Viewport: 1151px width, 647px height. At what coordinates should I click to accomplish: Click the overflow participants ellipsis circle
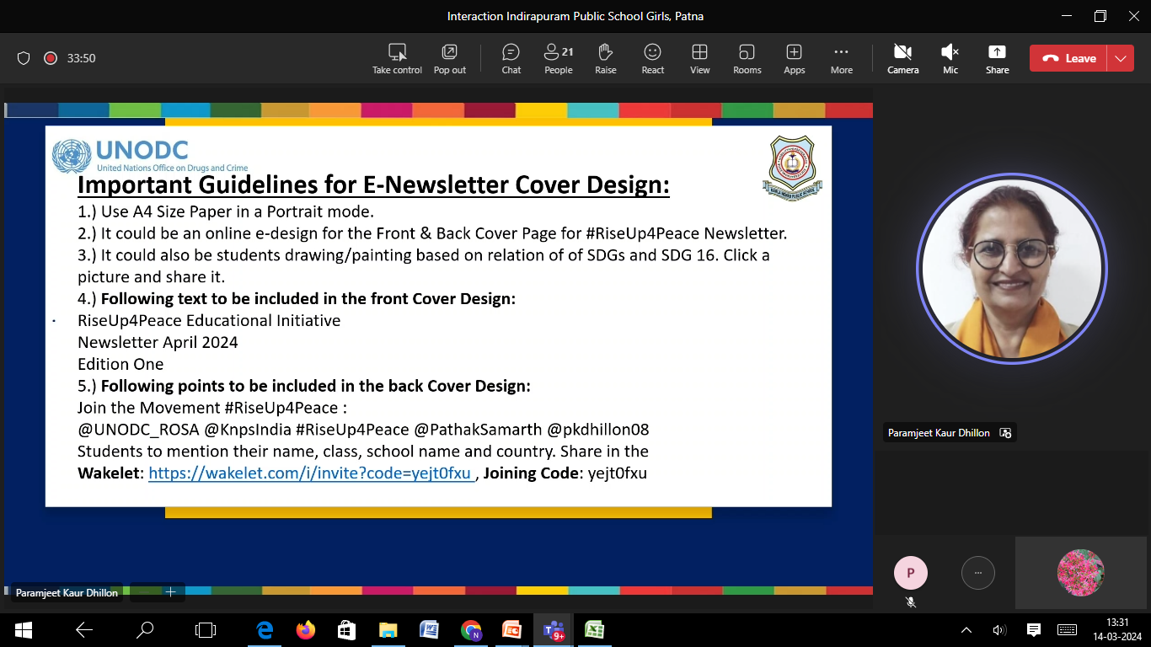pyautogui.click(x=977, y=573)
